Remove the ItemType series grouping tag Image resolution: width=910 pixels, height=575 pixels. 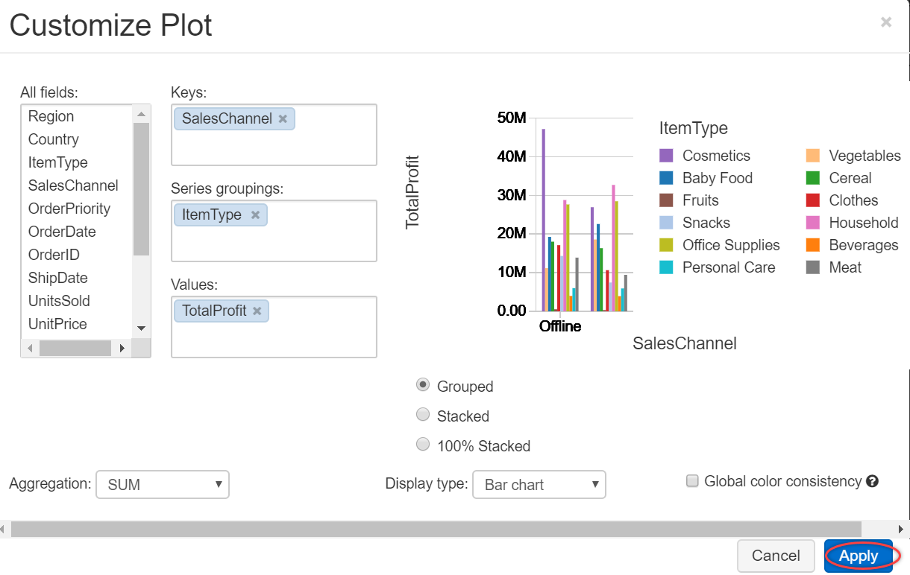(255, 215)
